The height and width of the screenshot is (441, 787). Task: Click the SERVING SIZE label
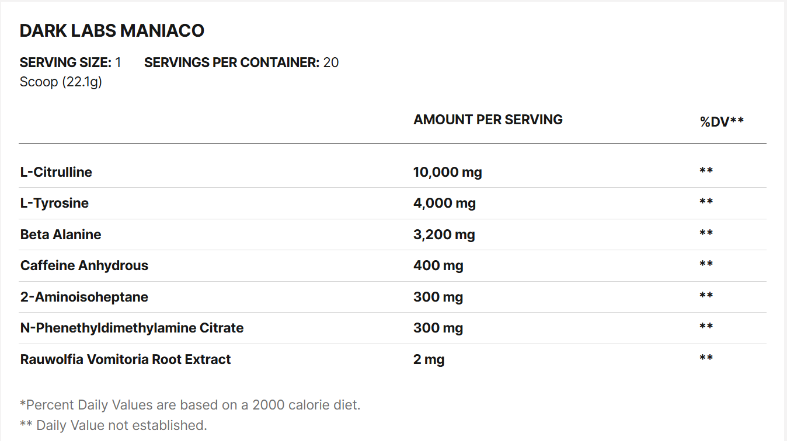click(x=65, y=62)
